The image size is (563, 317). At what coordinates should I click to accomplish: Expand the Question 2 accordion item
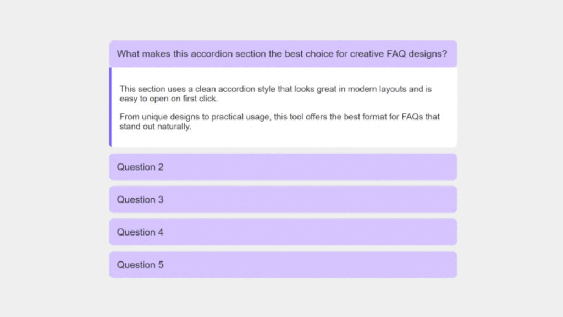283,167
